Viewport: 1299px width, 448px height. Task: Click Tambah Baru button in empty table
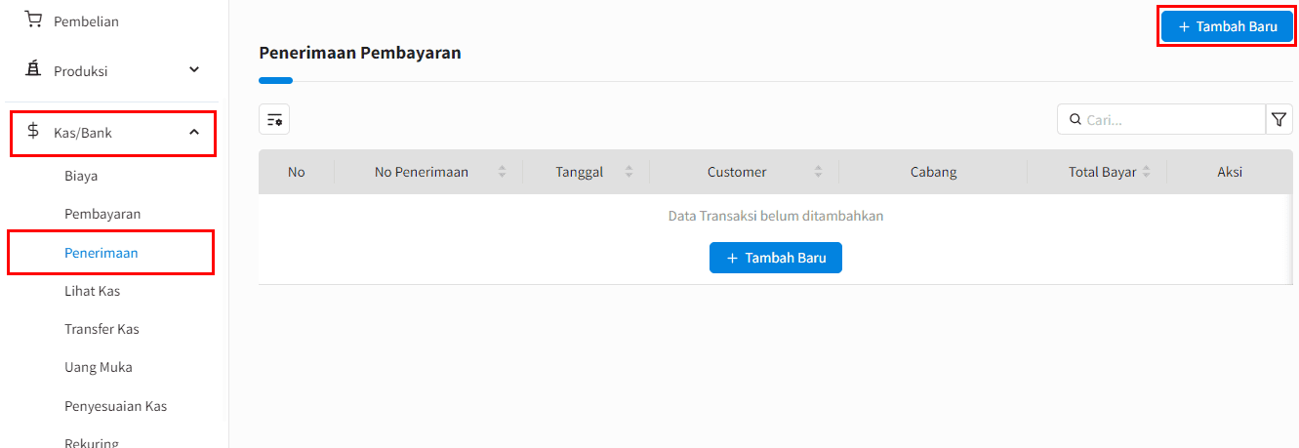click(x=775, y=258)
